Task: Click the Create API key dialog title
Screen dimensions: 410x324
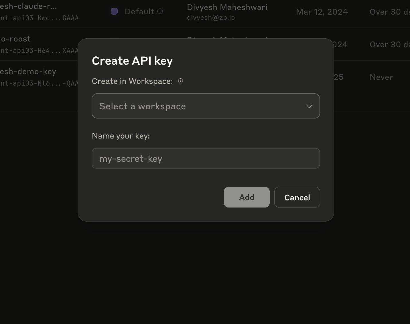Action: 132,60
